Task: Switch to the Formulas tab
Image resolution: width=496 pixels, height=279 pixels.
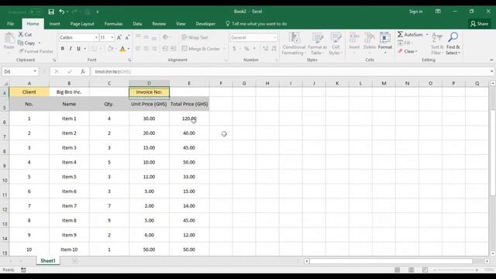Action: pos(113,24)
